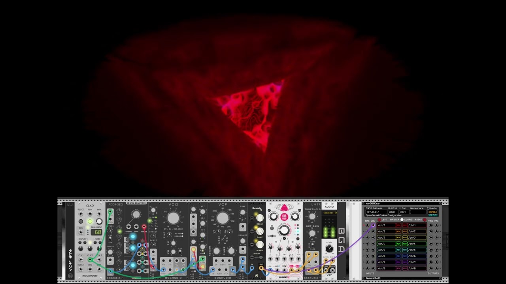Click the CLKD RESET input jack
This screenshot has width=506, height=284.
[81, 214]
